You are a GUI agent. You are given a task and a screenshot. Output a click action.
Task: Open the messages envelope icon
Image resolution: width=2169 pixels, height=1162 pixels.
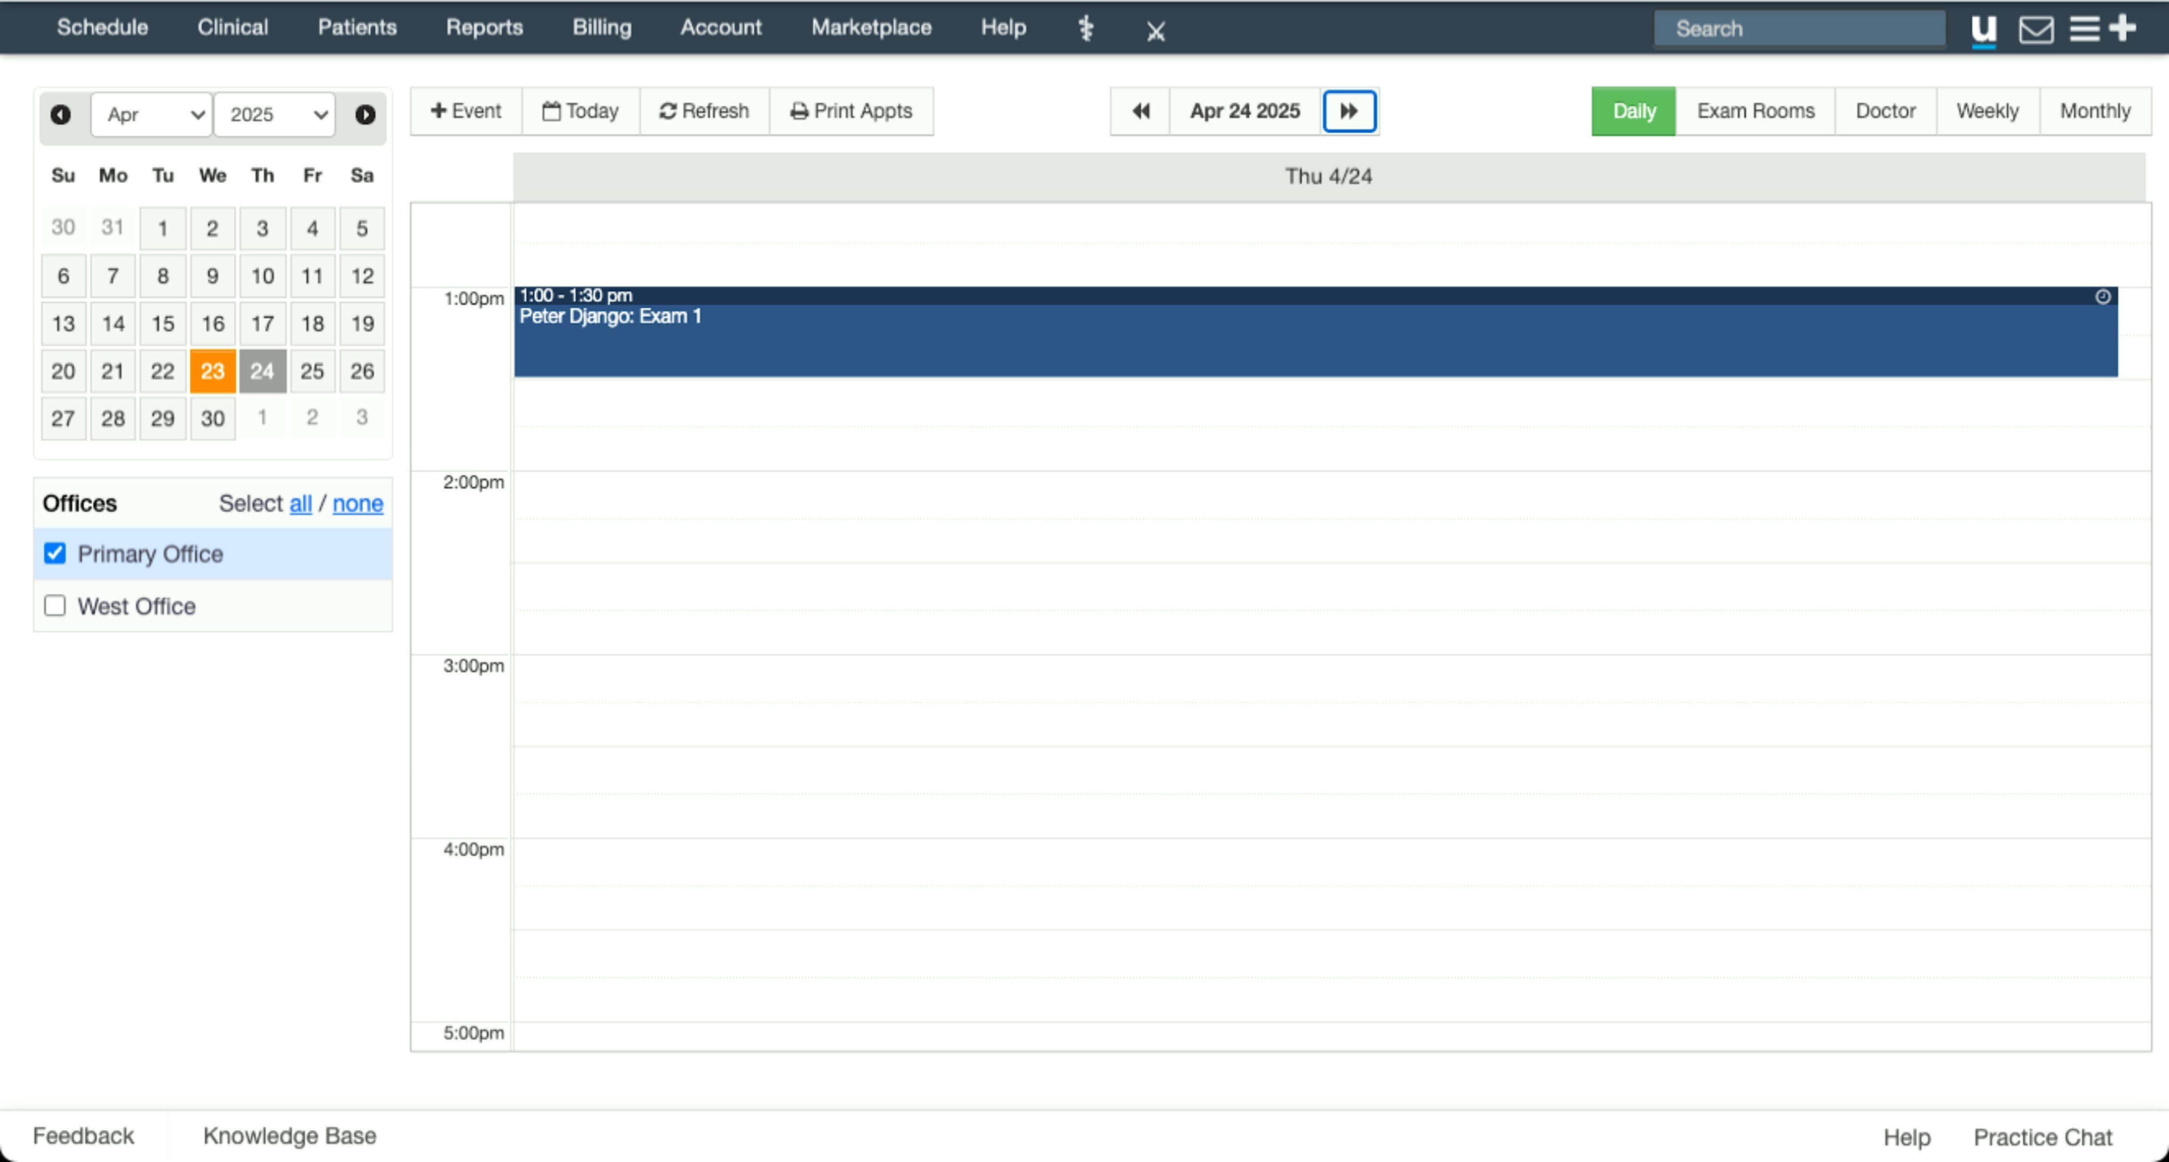(x=2036, y=30)
